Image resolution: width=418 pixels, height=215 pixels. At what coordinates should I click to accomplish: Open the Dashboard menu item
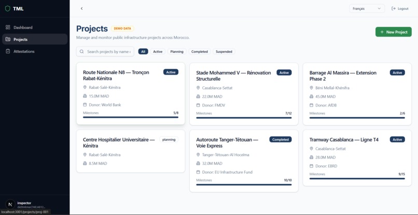35,27
